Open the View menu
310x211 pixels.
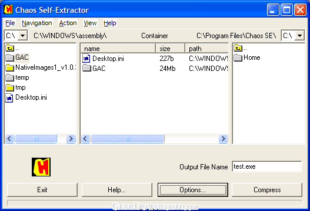pos(90,23)
